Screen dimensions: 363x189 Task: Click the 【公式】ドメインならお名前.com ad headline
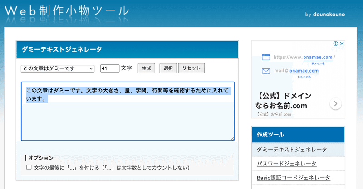[x=283, y=101]
